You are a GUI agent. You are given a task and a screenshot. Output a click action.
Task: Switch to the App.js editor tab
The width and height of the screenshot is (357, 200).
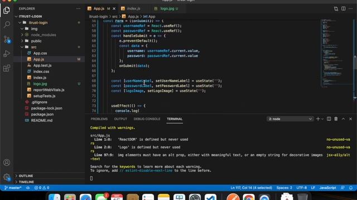tap(99, 9)
